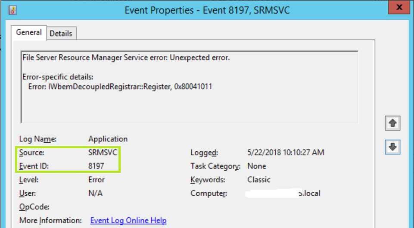Viewport: 414px width, 228px height.
Task: Click the Keywords value Classic
Action: pyautogui.click(x=259, y=180)
